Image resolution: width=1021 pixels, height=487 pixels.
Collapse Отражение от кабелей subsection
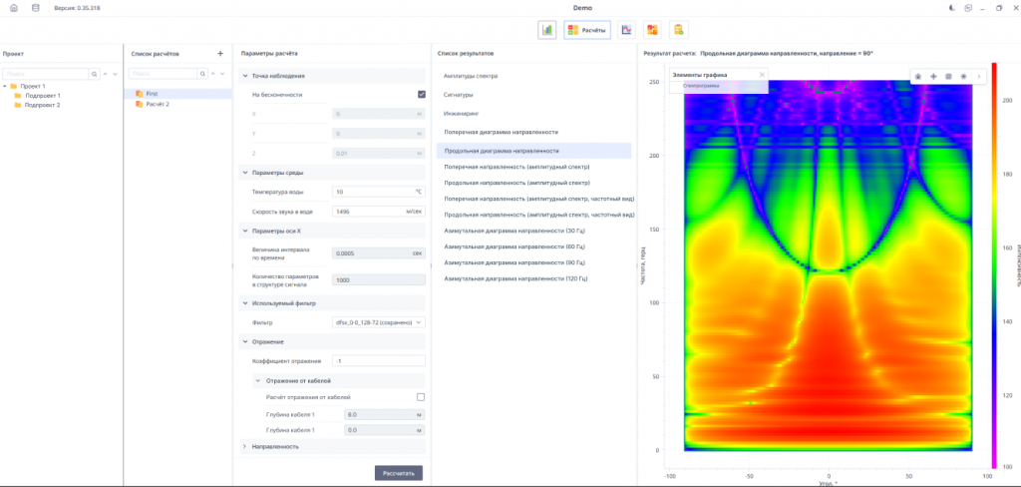pyautogui.click(x=258, y=380)
